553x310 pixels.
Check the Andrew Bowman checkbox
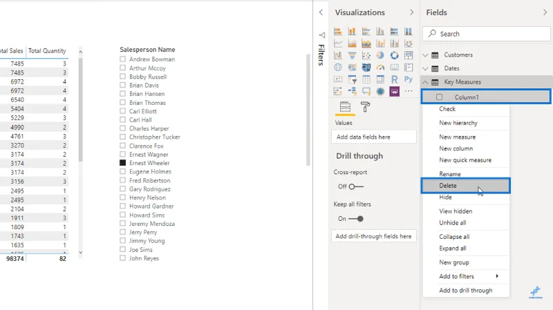(122, 59)
